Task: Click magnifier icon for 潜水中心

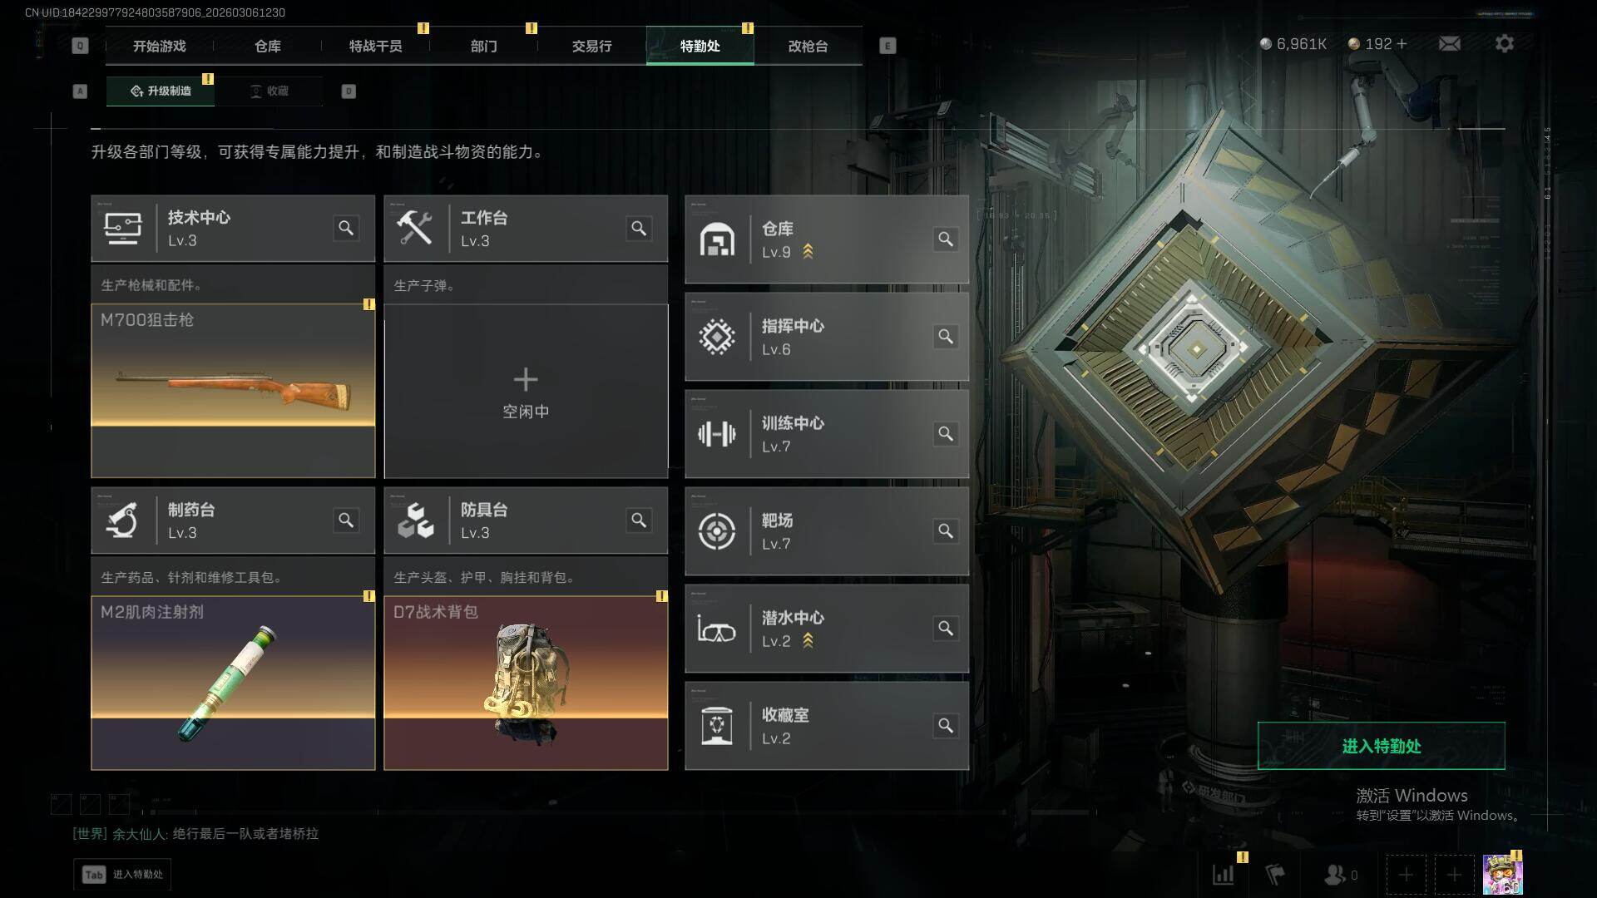Action: pyautogui.click(x=946, y=629)
